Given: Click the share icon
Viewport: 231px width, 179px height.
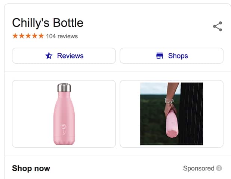Looking at the screenshot, I should (x=217, y=26).
